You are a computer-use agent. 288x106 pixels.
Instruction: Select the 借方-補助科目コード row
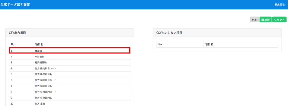tap(70, 80)
